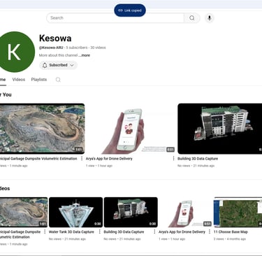Click the Kesowa channel avatar
This screenshot has height=256, width=262.
(x=15, y=52)
